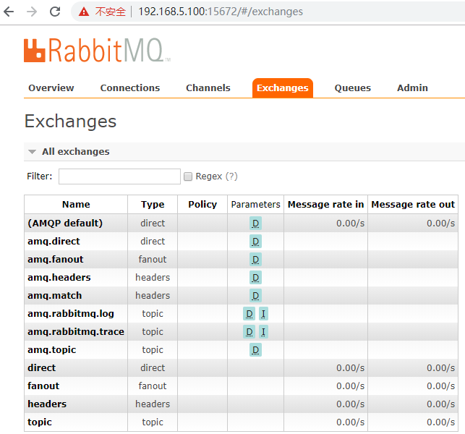
Task: Click the browser forward arrow
Action: pyautogui.click(x=32, y=12)
